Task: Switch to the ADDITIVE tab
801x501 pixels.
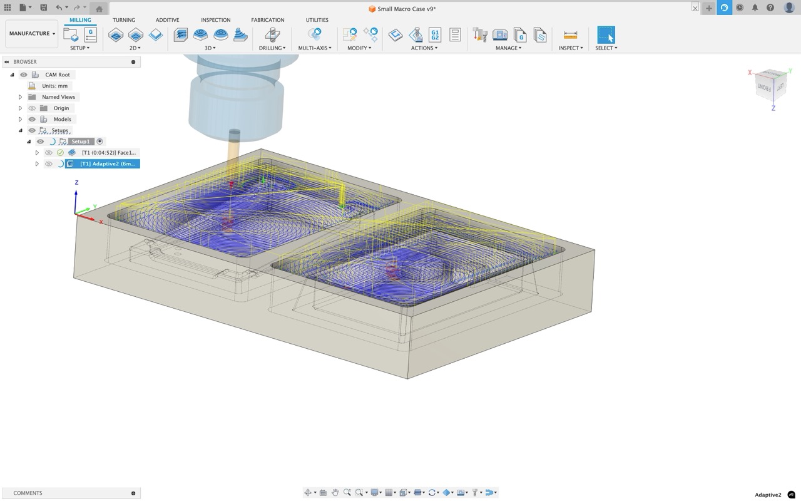Action: pos(167,20)
